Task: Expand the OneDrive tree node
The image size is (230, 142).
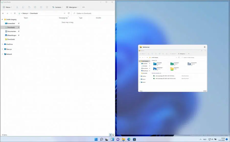Action: (2, 44)
